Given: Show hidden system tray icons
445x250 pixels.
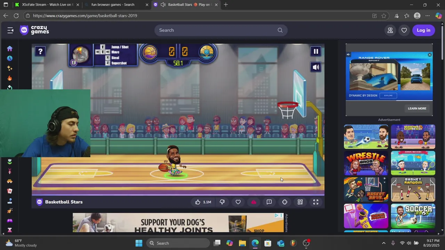Looking at the screenshot, I should click(x=384, y=243).
